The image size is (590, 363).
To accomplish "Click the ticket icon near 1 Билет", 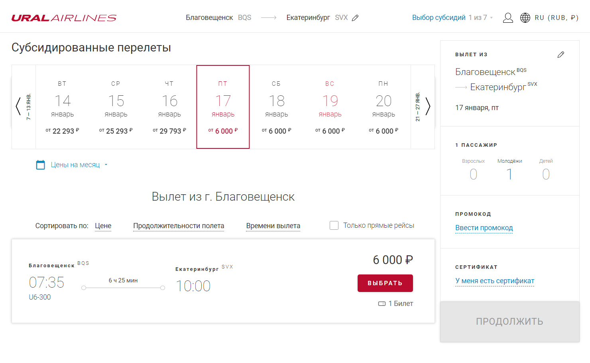I will (382, 304).
